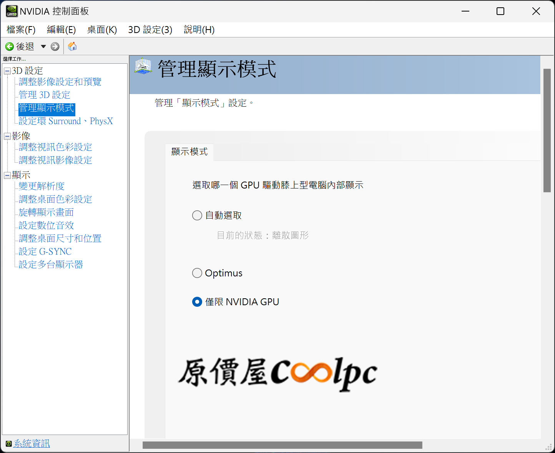555x453 pixels.
Task: Open 變更解析度 in the tree
Action: pyautogui.click(x=42, y=186)
